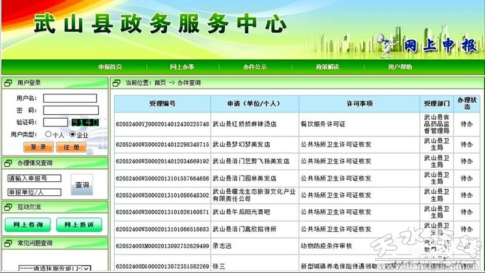Open the 申报首页 navigation tab
485x273 pixels.
pyautogui.click(x=110, y=67)
